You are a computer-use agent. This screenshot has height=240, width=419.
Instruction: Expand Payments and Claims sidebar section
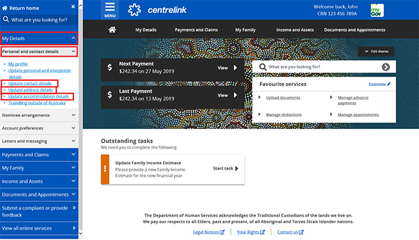pos(39,155)
